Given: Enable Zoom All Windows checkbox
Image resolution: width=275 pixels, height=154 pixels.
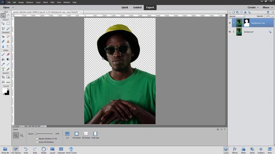Looking at the screenshot, I should pyautogui.click(x=37, y=142).
